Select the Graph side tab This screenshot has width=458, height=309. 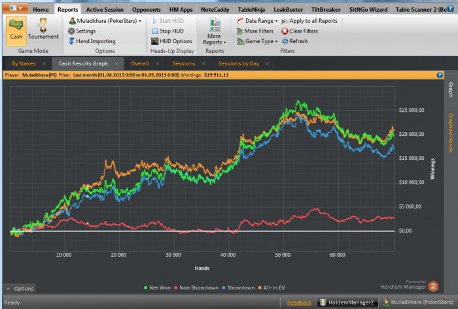(x=451, y=89)
